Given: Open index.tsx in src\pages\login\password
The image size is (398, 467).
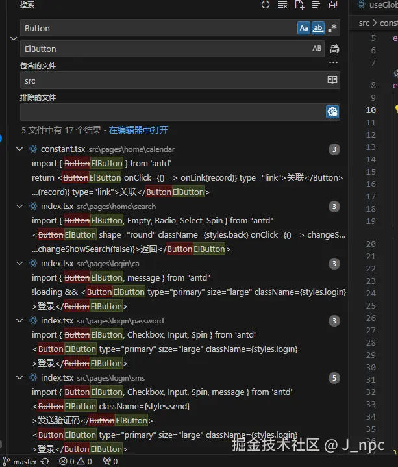Looking at the screenshot, I should pos(57,321).
